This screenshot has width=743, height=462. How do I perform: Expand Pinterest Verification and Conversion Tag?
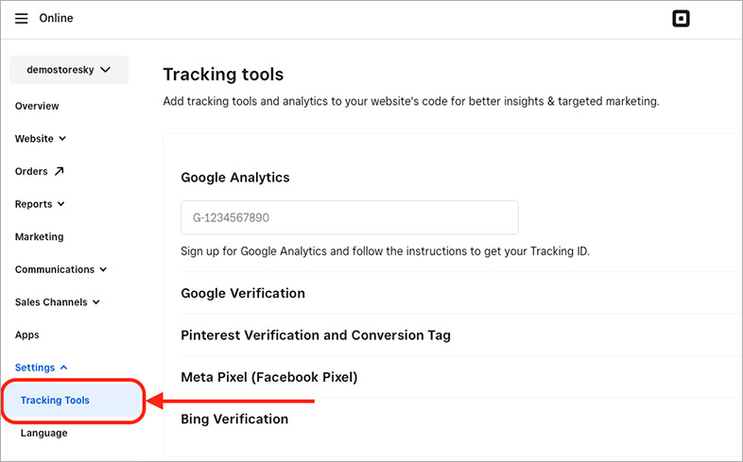[x=316, y=335]
